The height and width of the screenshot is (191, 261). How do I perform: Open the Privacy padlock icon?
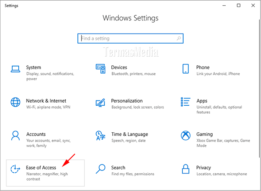(186, 169)
